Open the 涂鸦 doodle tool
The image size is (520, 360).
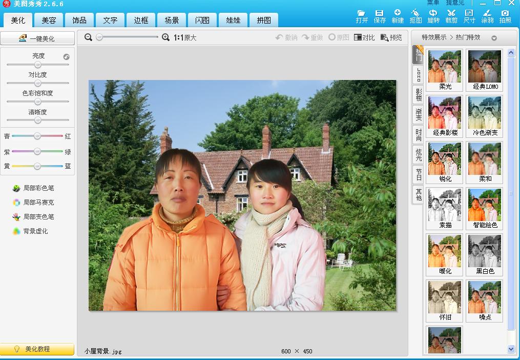(x=487, y=16)
